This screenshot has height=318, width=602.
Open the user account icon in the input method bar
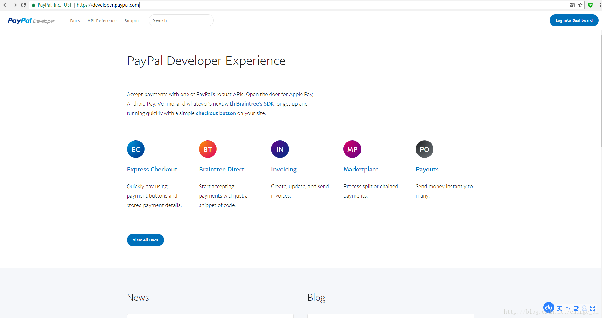pyautogui.click(x=584, y=308)
